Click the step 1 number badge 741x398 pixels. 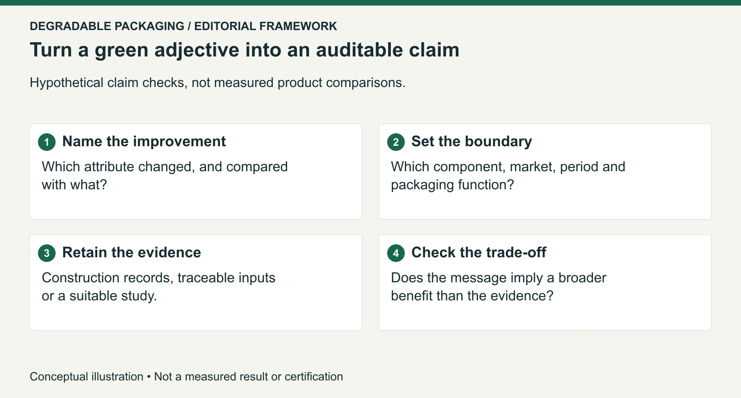[47, 142]
